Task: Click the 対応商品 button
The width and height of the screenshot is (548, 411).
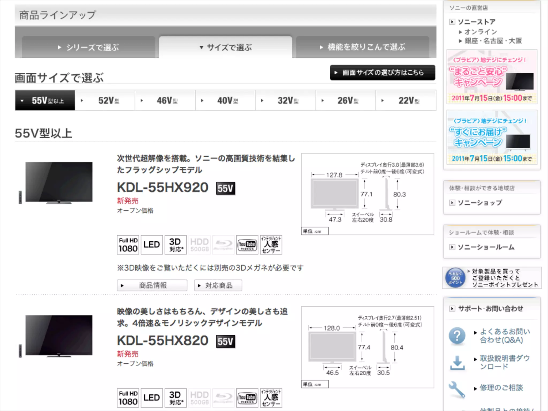Action: 218,286
